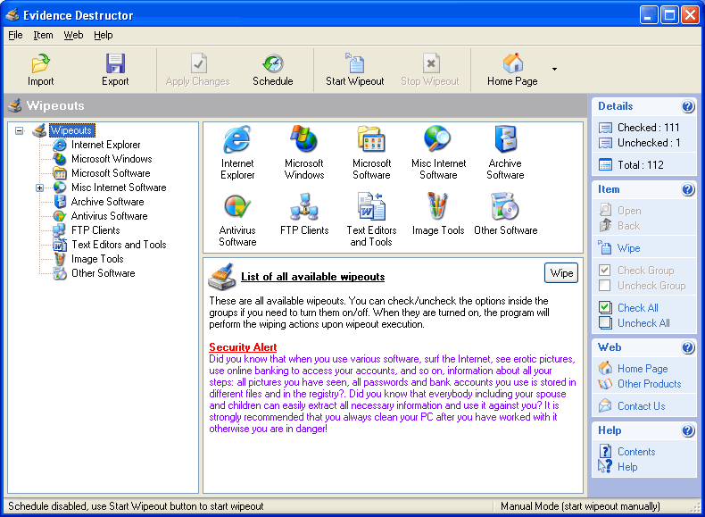Select the Misc Internet Software group icon
Image resolution: width=705 pixels, height=517 pixels.
point(438,139)
